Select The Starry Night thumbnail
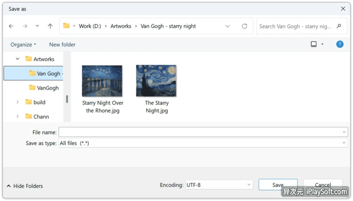This screenshot has height=201, width=353. click(156, 81)
